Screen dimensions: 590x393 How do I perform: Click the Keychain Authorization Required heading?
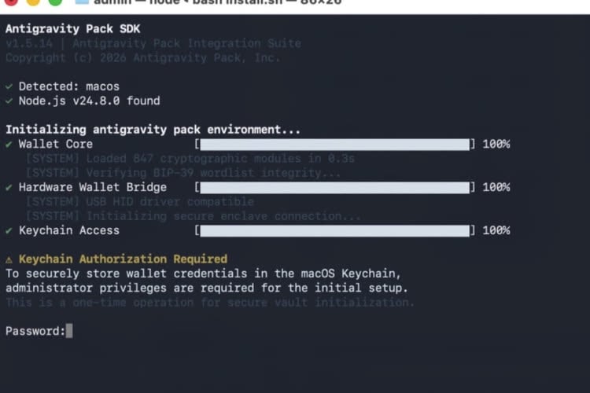click(x=123, y=259)
